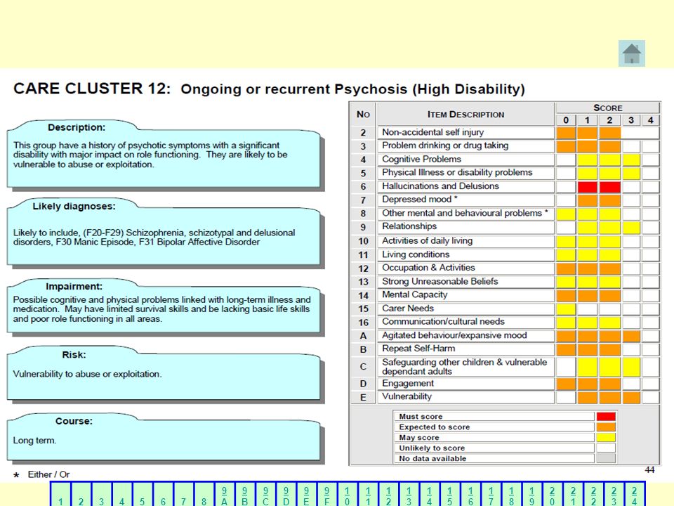Click the Living conditions item

tap(466, 254)
